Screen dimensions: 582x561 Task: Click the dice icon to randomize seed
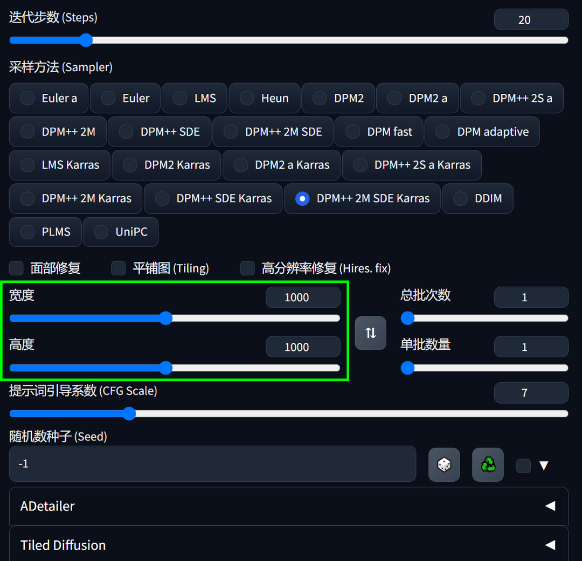pos(444,465)
